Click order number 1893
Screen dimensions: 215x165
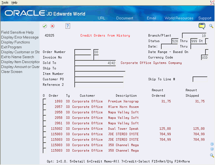pos(59,101)
